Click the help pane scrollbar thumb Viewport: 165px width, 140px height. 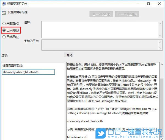(x=162, y=107)
